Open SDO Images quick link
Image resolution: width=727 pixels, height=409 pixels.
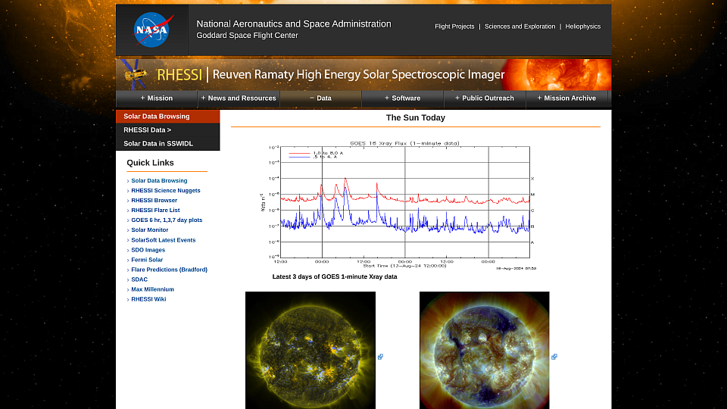pos(148,250)
